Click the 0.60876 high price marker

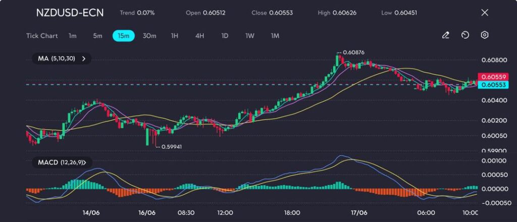353,52
